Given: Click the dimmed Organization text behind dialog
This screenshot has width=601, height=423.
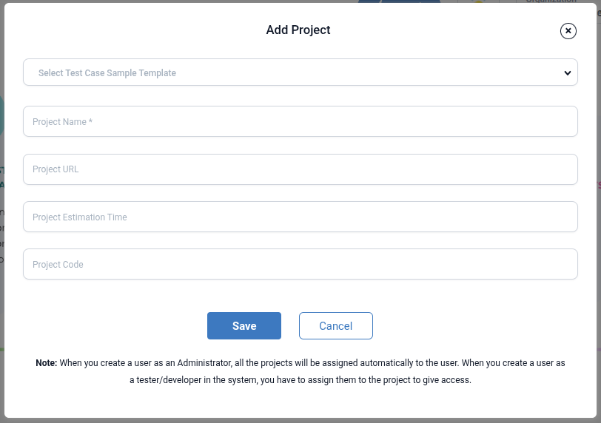Looking at the screenshot, I should (x=551, y=1).
